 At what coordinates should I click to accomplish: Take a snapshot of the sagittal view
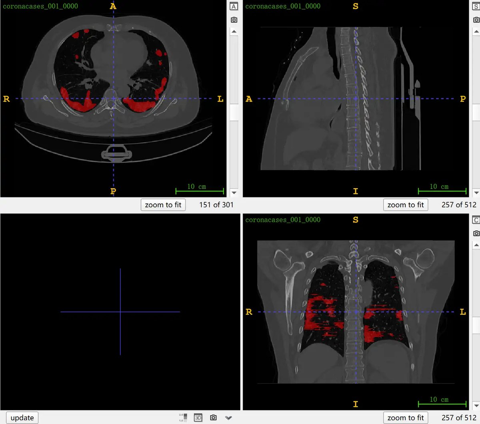pos(476,20)
